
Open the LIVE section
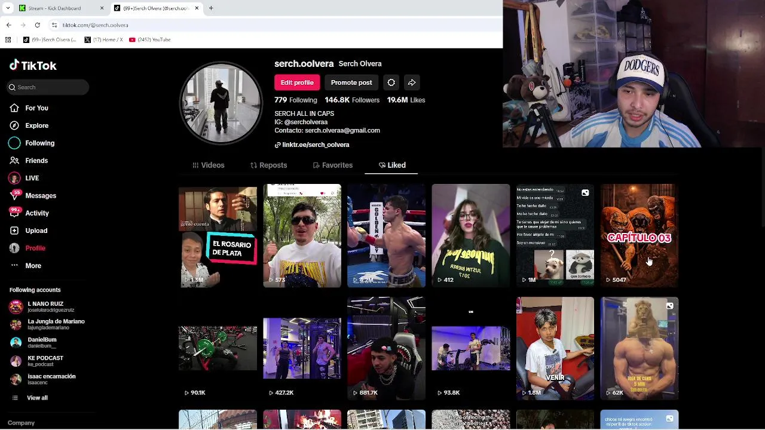(x=32, y=178)
